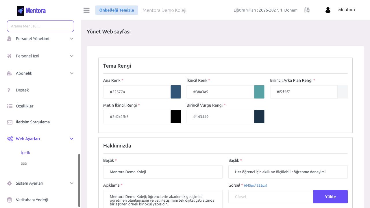Image resolution: width=370 pixels, height=208 pixels.
Task: Click the Personel İzni airplane icon
Action: pyautogui.click(x=9, y=56)
